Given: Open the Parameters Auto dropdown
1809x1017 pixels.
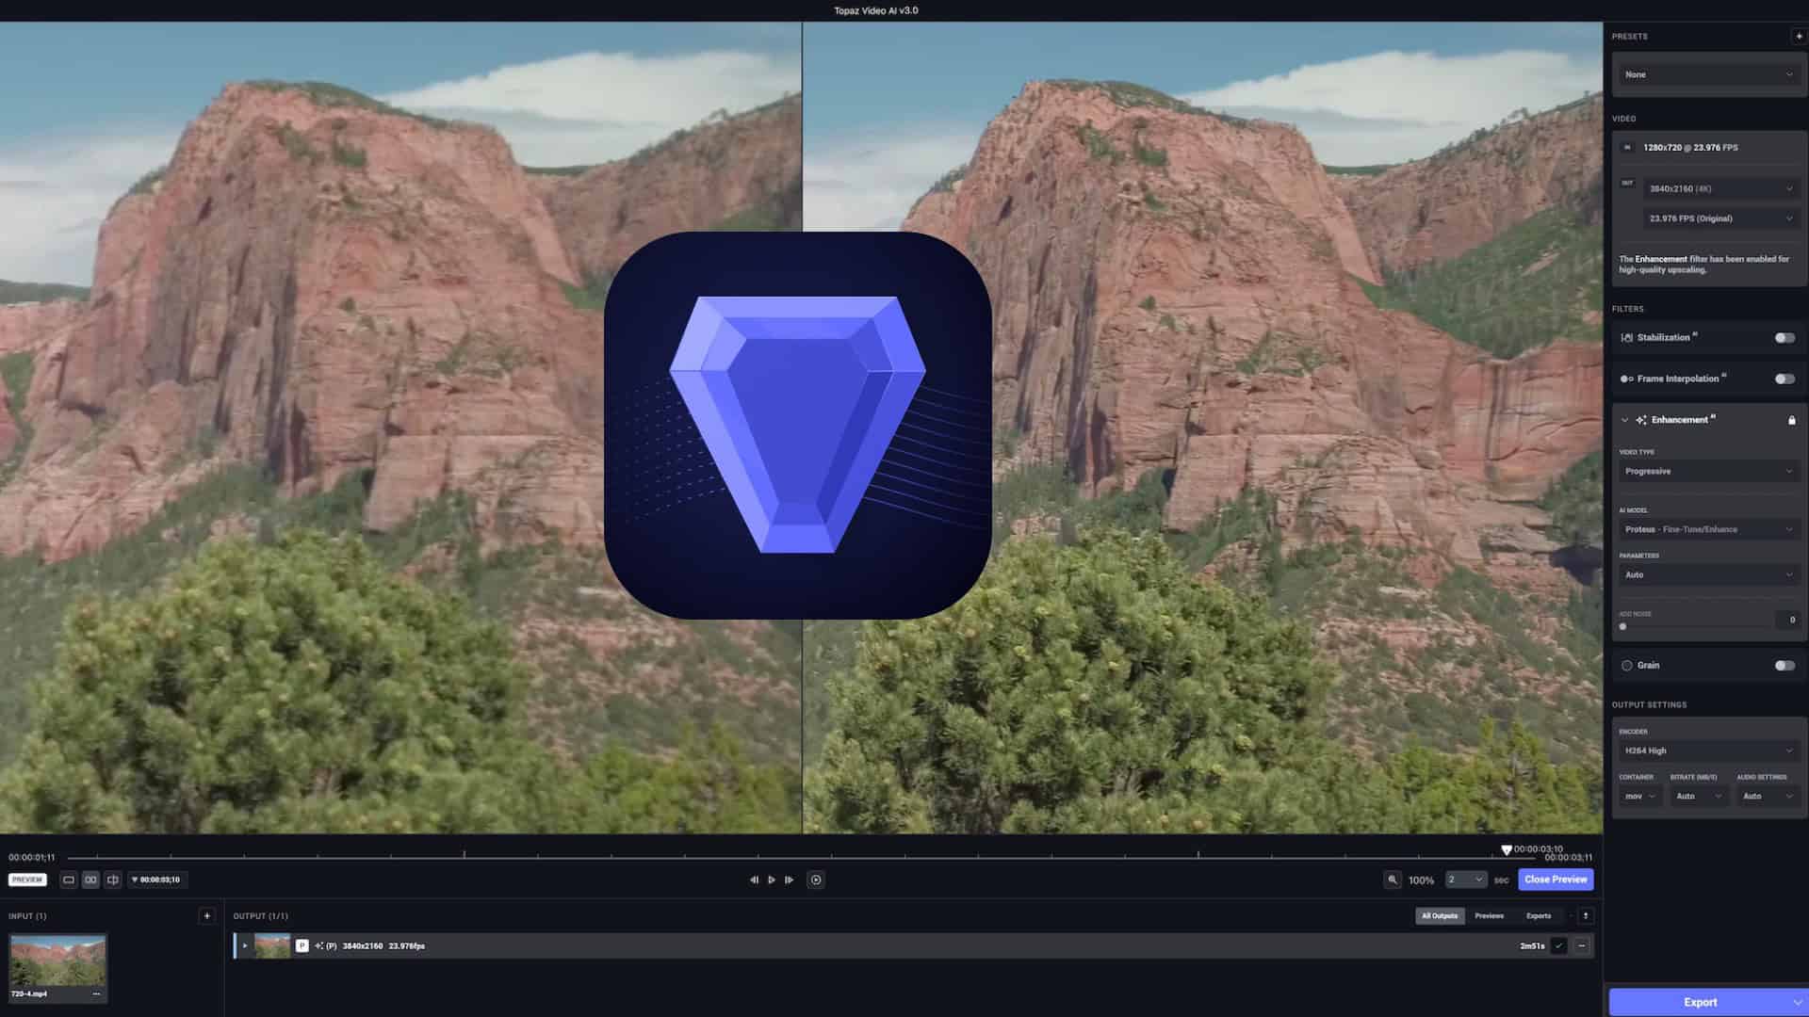Looking at the screenshot, I should pos(1708,574).
